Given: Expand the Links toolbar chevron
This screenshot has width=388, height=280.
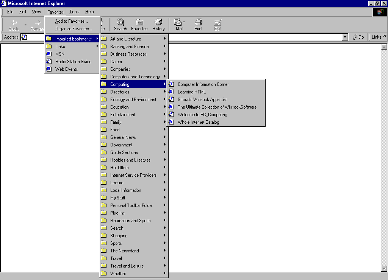Looking at the screenshot, I should [x=385, y=36].
